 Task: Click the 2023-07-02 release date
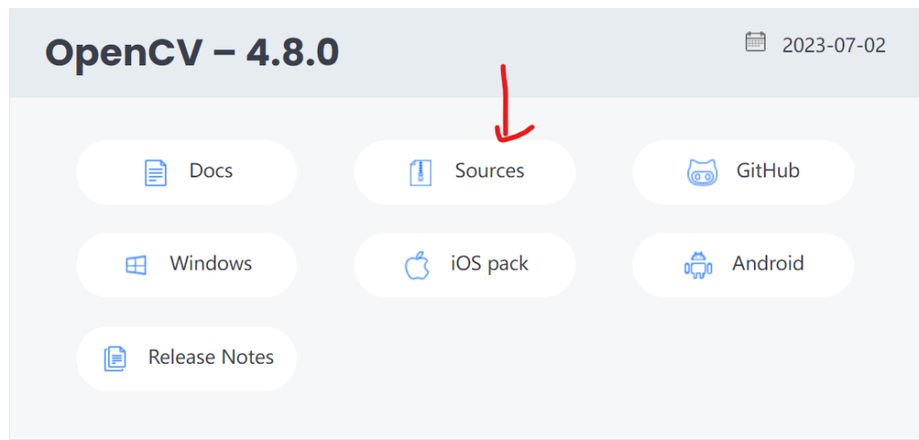[x=834, y=45]
